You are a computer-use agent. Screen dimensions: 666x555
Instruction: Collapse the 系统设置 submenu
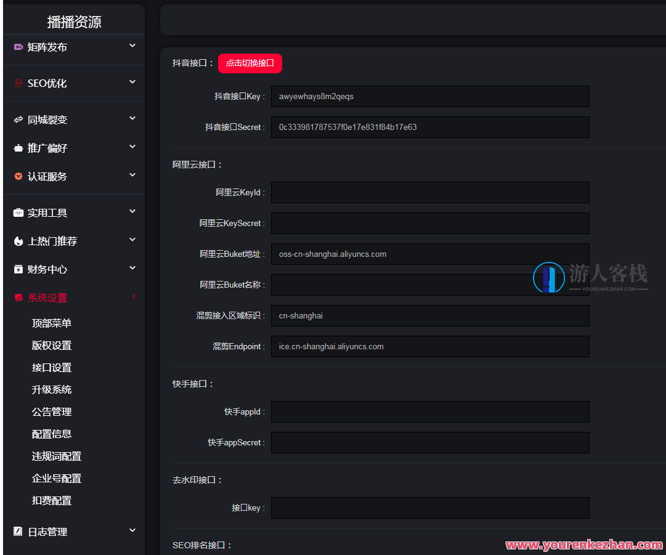(134, 296)
